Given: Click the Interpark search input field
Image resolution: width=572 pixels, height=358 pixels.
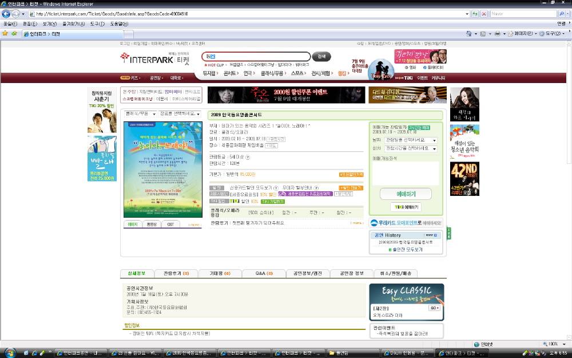Looking at the screenshot, I should [x=256, y=56].
